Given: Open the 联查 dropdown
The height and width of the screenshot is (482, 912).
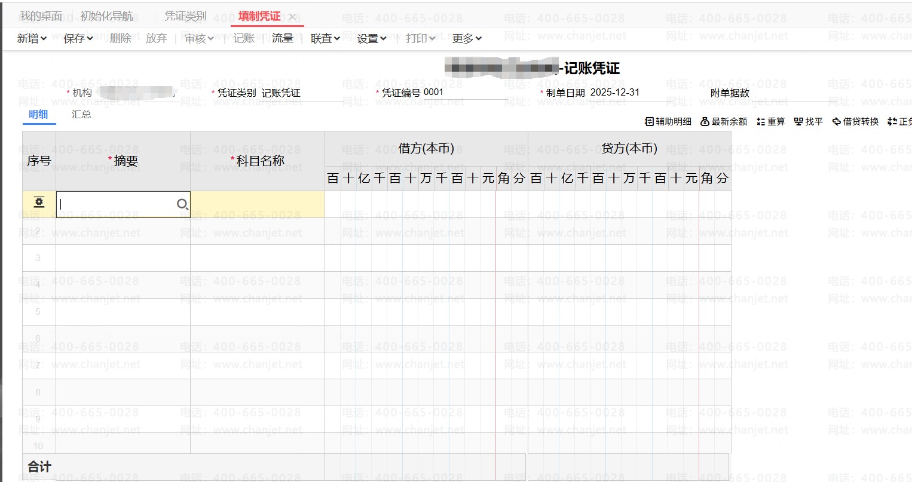Looking at the screenshot, I should tap(325, 39).
